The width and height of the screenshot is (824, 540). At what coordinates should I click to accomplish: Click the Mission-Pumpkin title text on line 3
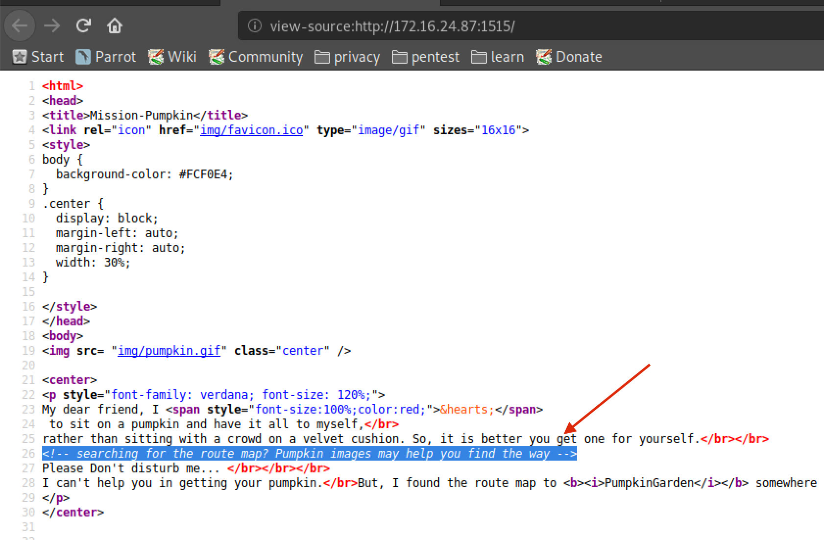point(141,116)
